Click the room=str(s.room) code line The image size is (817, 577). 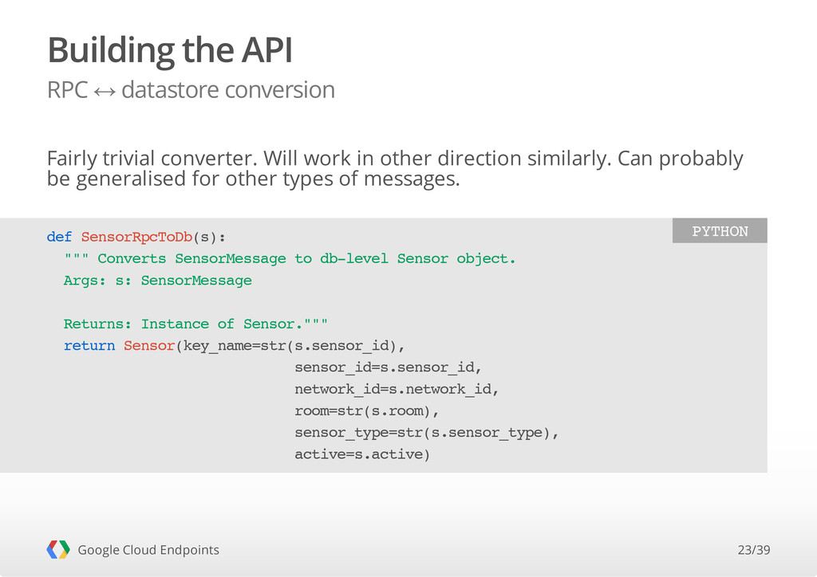pos(367,411)
